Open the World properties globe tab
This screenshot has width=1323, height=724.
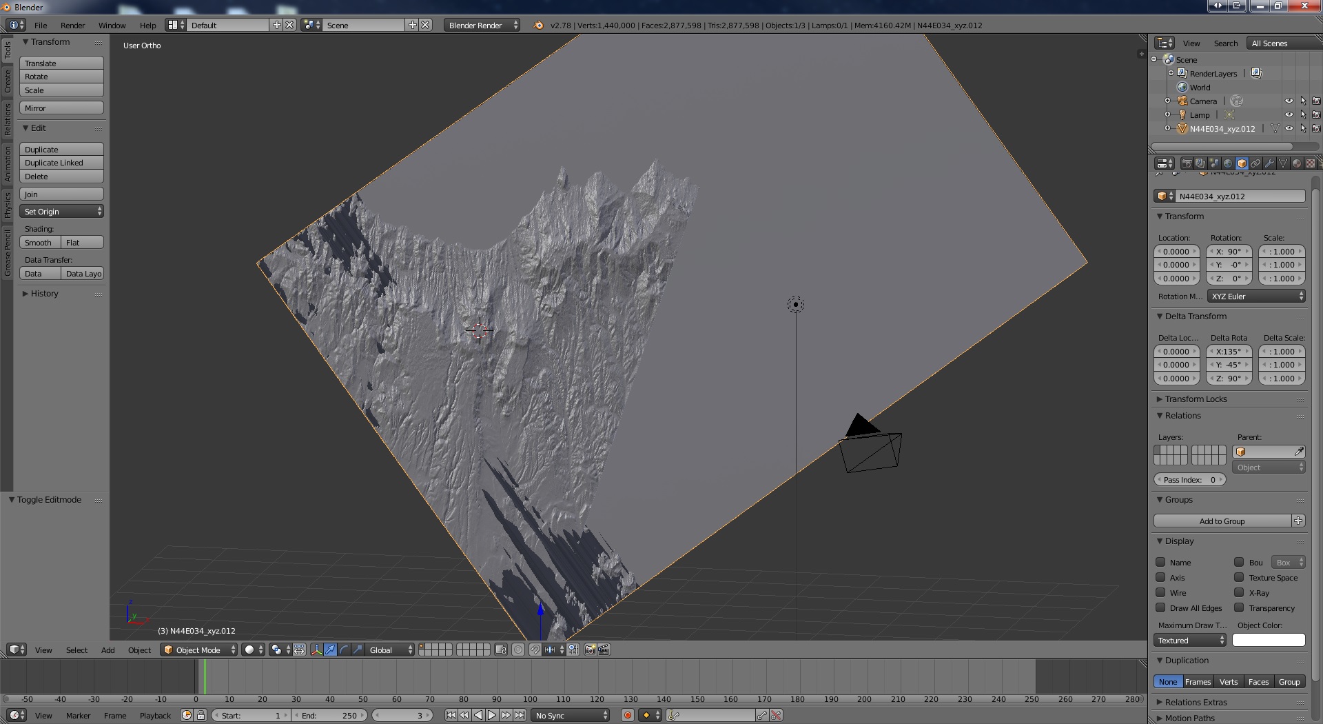[1228, 163]
